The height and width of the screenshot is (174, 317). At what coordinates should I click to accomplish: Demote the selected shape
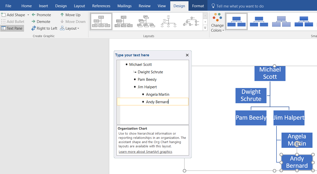(41, 22)
